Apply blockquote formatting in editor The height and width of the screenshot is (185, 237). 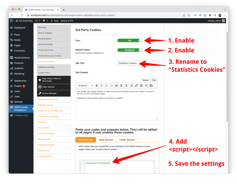116,86
